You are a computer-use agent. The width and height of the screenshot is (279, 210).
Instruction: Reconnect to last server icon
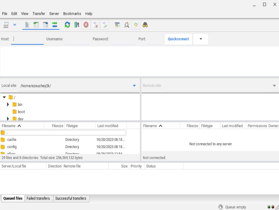click(x=105, y=25)
